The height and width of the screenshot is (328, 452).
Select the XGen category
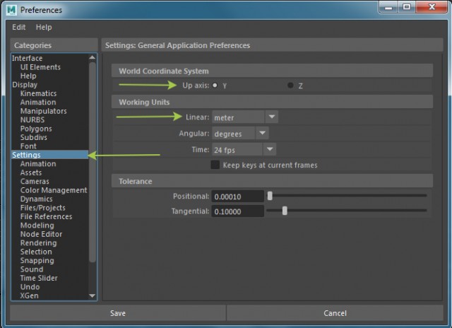29,295
